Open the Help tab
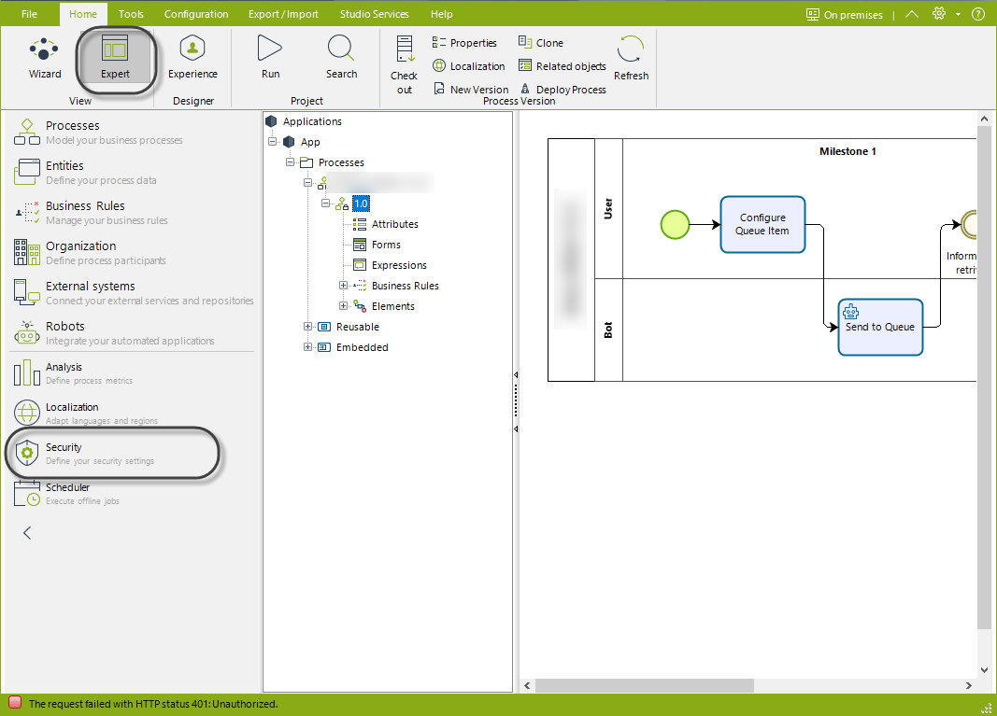The image size is (997, 716). click(441, 14)
